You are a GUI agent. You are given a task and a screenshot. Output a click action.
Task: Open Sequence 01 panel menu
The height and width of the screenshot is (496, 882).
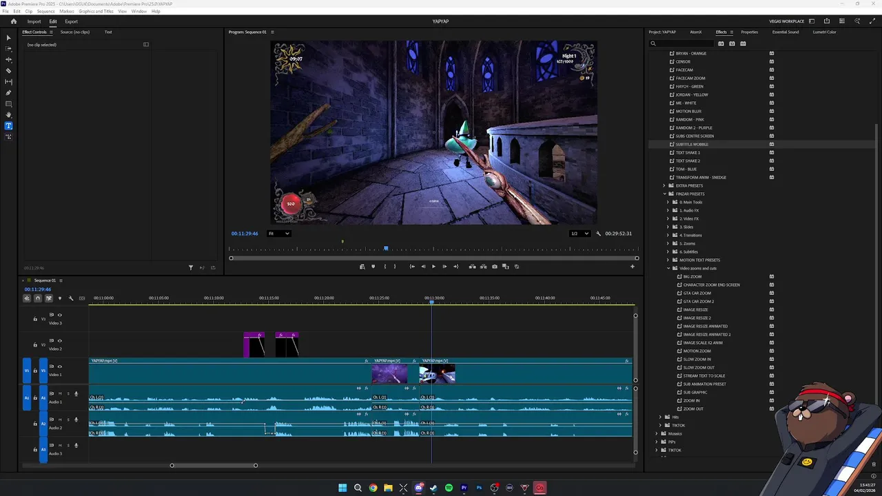point(61,280)
